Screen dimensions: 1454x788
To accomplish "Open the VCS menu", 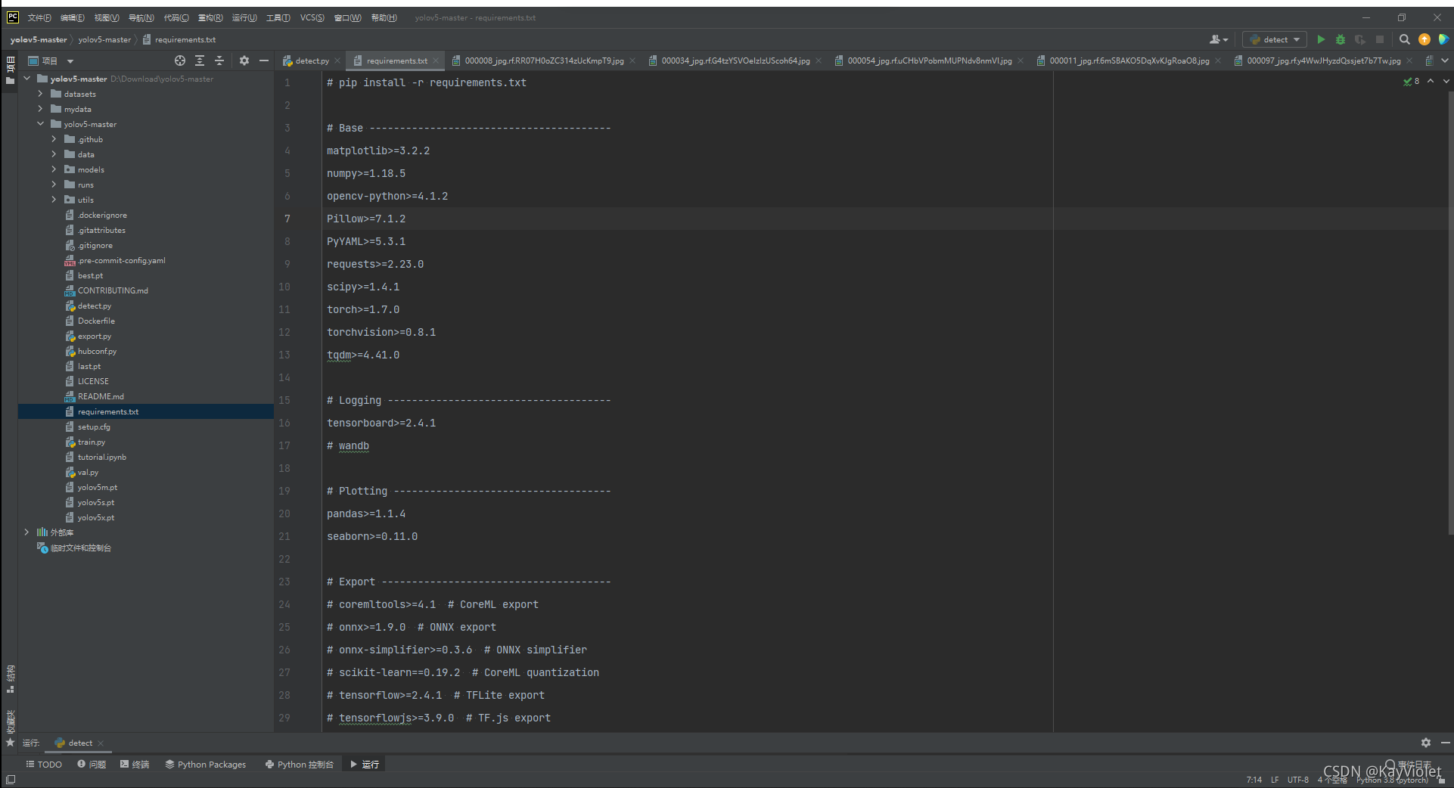I will coord(312,17).
